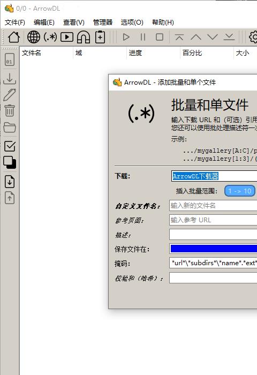Sort by 文件名 column header
257x375 pixels.
point(47,53)
